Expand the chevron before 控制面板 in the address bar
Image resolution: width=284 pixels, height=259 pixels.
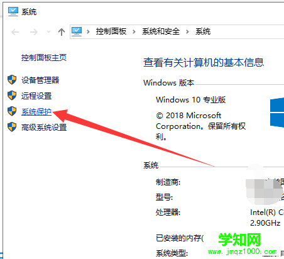point(88,32)
